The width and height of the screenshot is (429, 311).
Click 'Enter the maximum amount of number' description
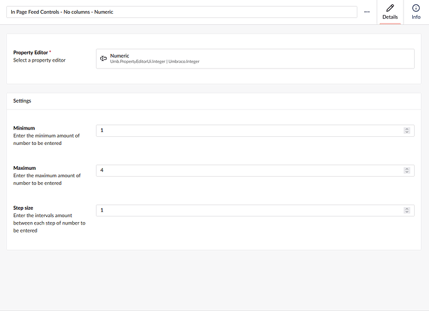(x=47, y=179)
